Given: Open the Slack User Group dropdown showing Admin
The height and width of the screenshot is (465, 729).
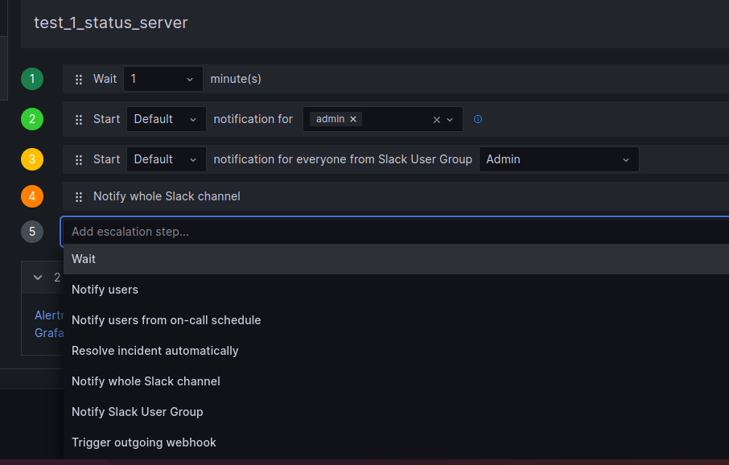Looking at the screenshot, I should 559,159.
